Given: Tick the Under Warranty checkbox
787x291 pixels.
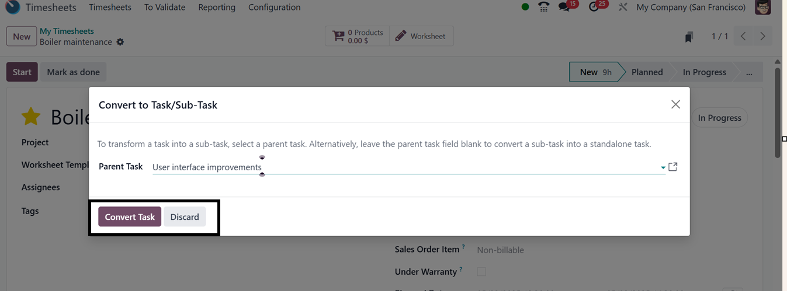Looking at the screenshot, I should click(x=481, y=272).
